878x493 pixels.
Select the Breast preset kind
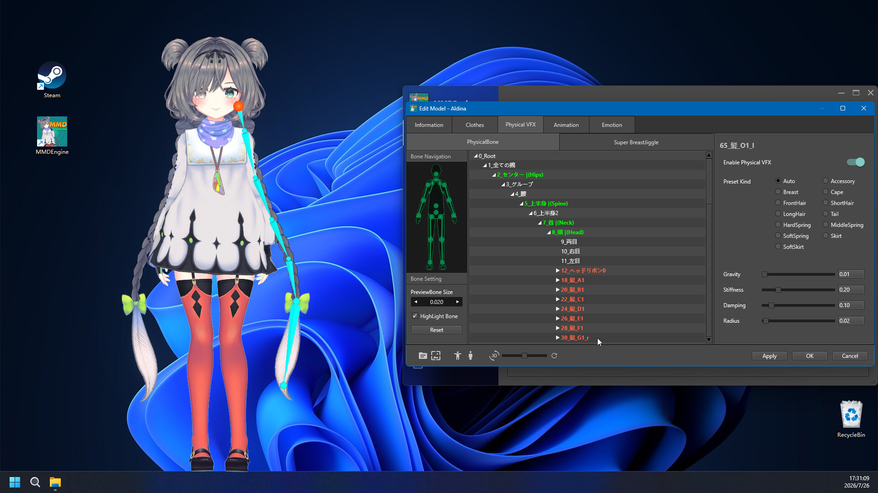pyautogui.click(x=778, y=192)
